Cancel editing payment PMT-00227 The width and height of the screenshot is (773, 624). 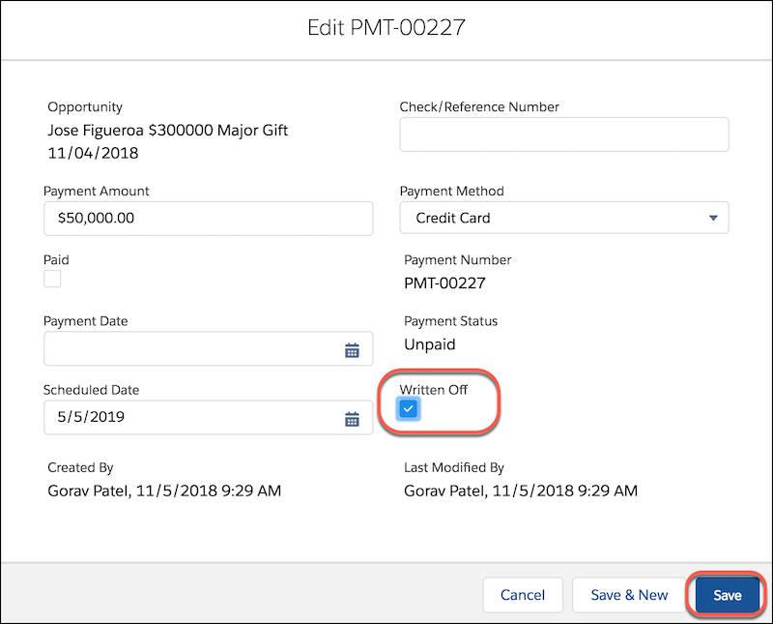pyautogui.click(x=523, y=595)
